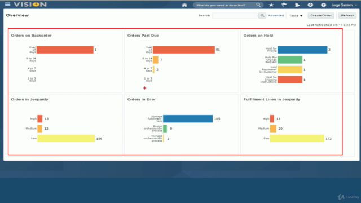
Task: Select Over 14 days bar in Orders on Backorder
Action: click(65, 50)
